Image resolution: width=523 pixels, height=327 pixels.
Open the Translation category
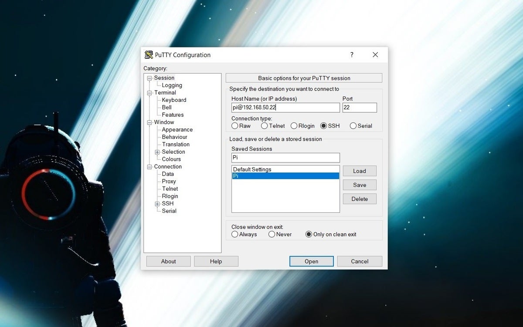point(176,145)
